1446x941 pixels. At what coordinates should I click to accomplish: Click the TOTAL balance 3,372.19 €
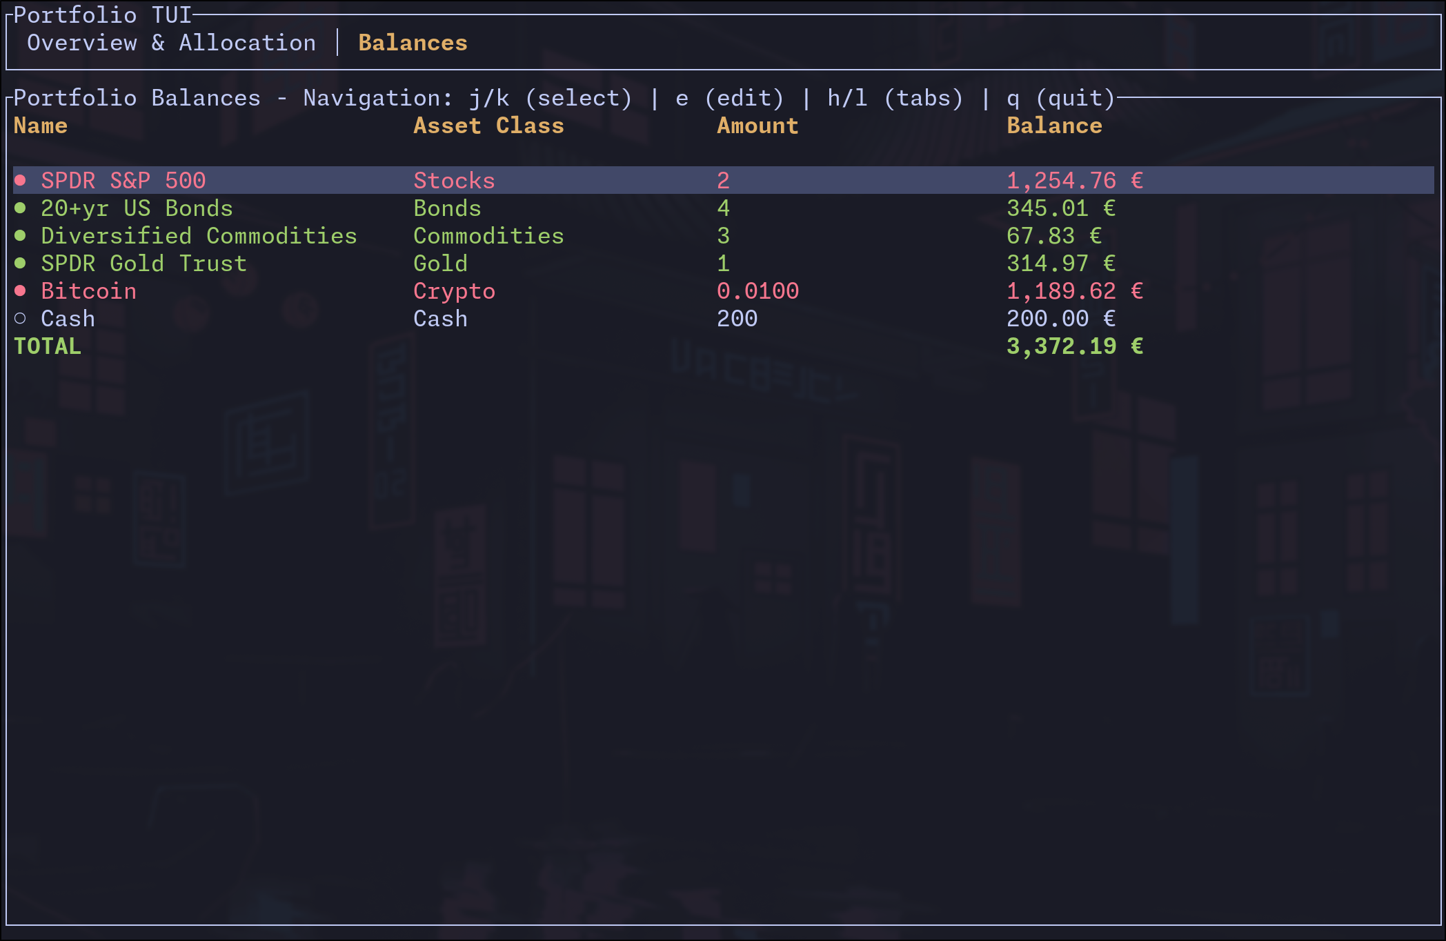coord(1074,346)
